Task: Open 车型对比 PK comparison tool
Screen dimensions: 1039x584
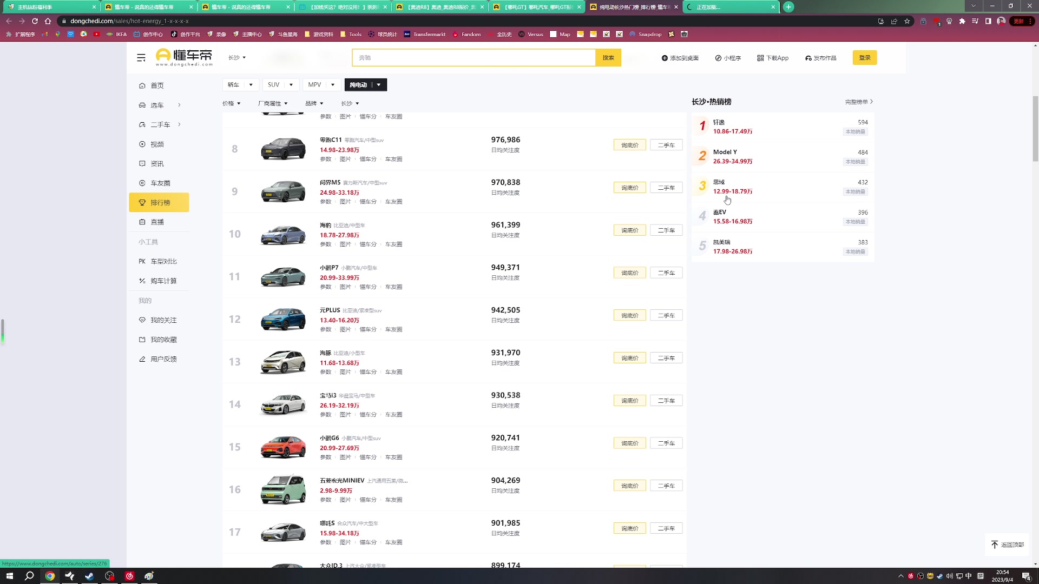Action: pos(163,261)
